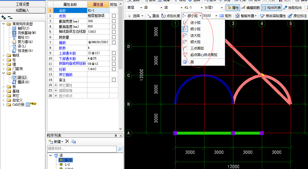This screenshot has width=308, height=169.
Task: Click the 侧面构造或受扭筋 property link
Action: pyautogui.click(x=72, y=63)
